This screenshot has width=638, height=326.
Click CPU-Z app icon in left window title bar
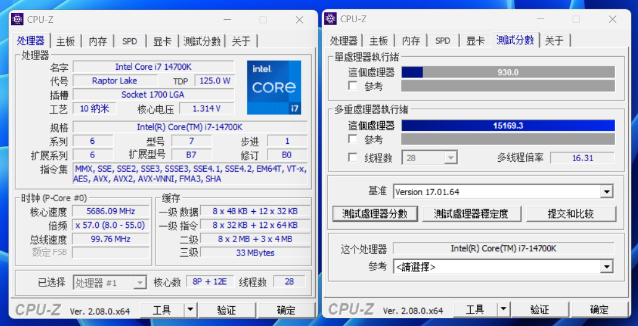17,19
